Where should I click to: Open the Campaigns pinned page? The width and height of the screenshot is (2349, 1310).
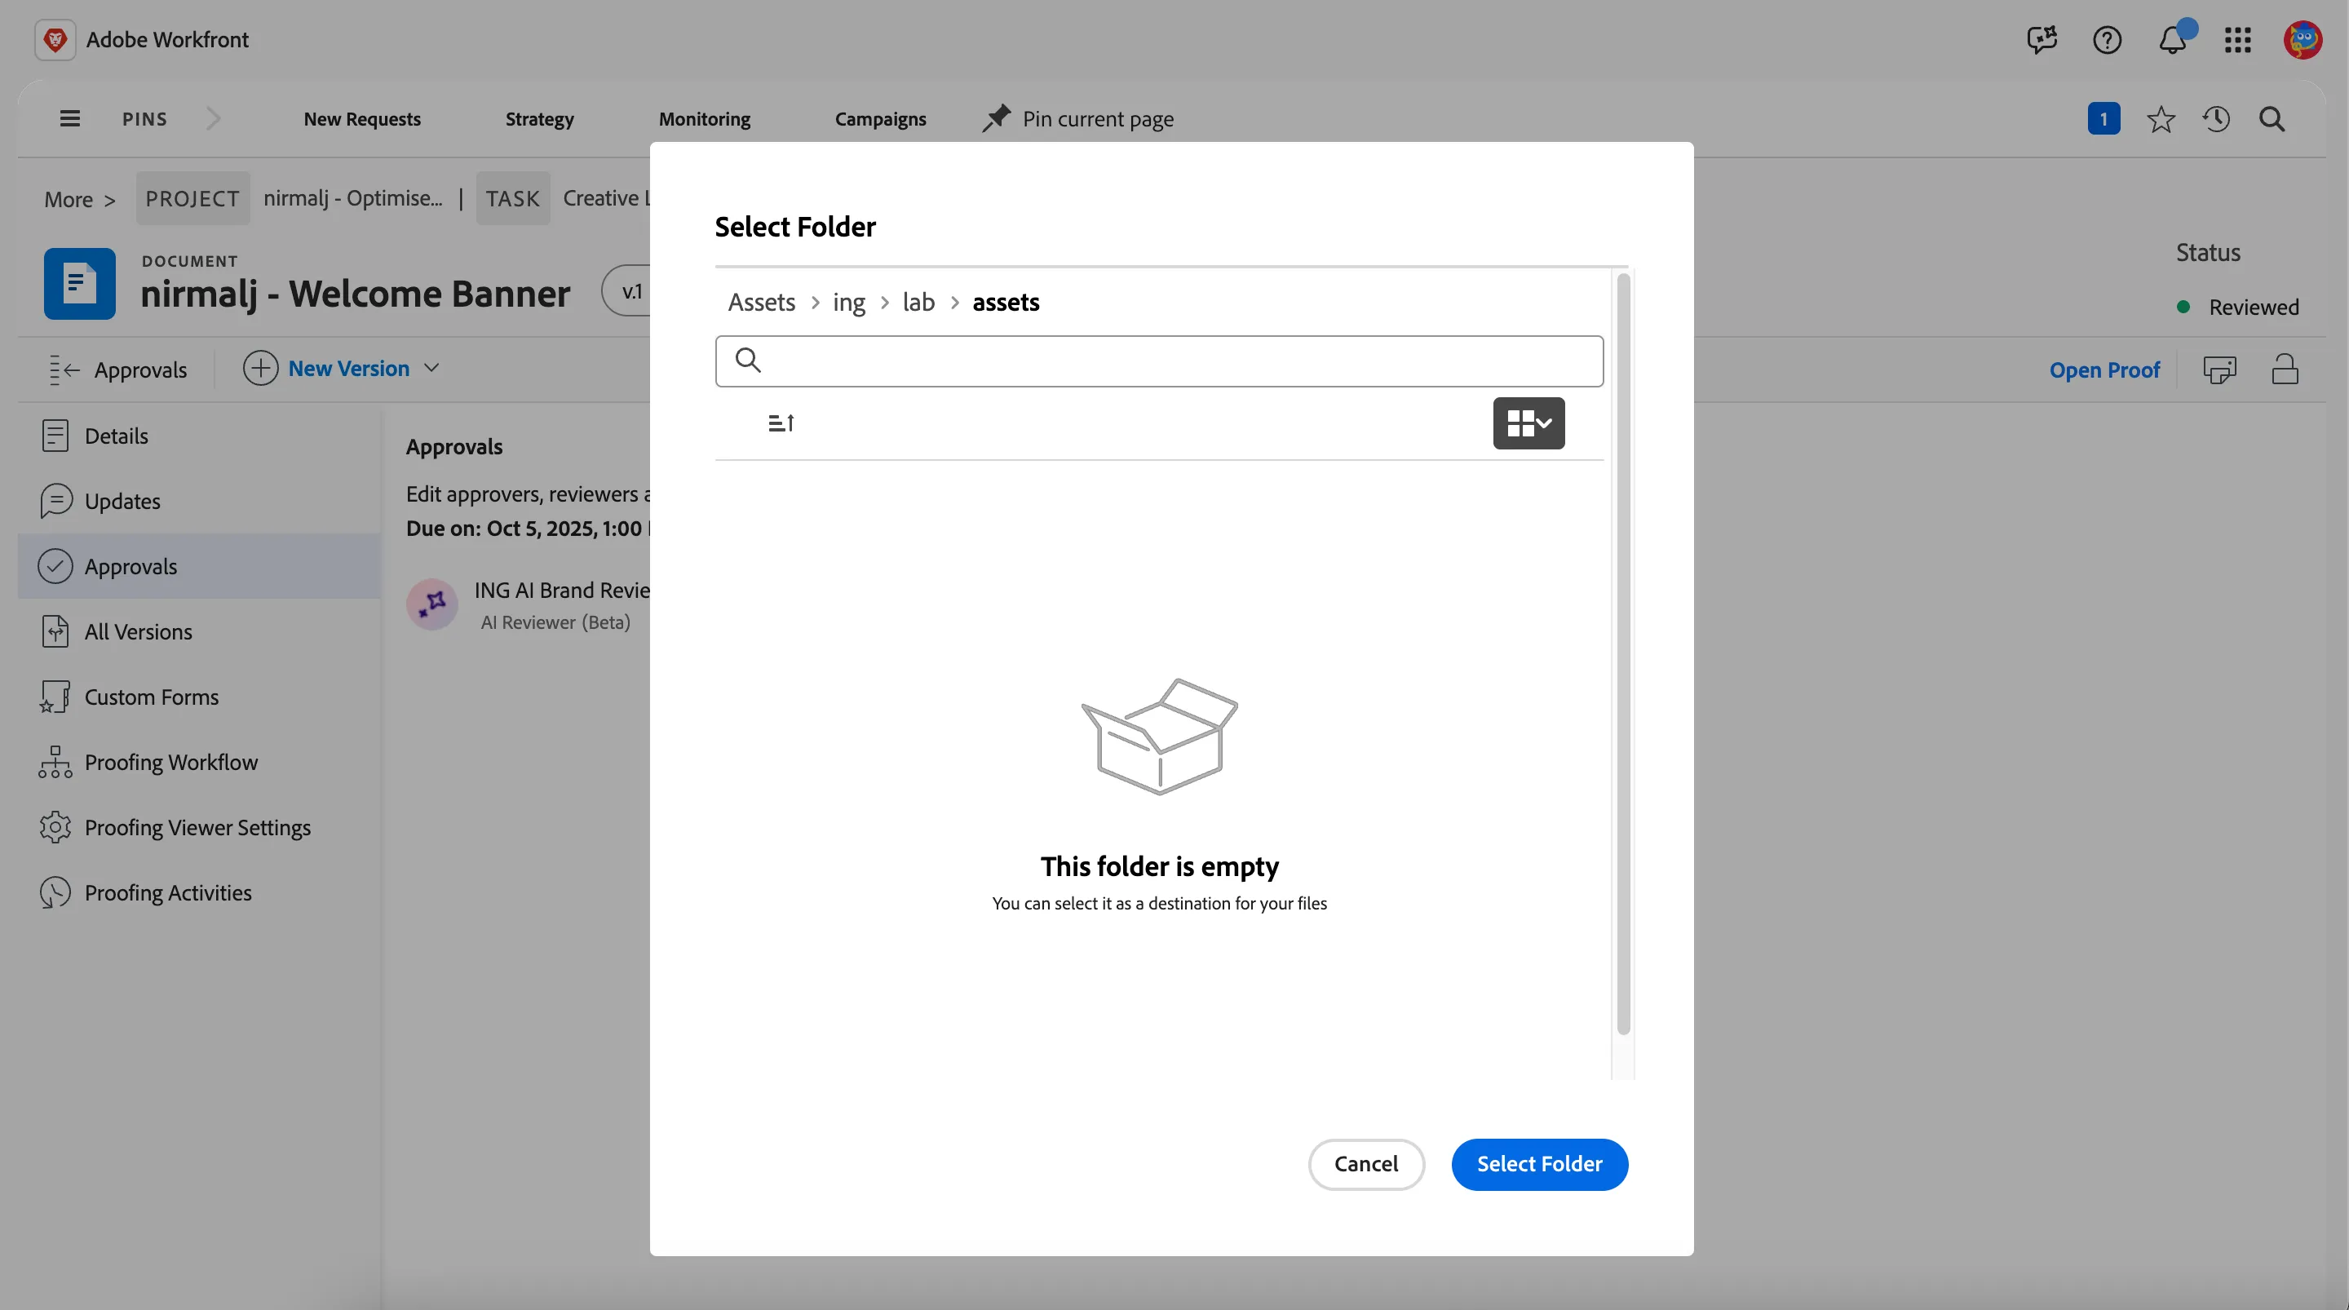(879, 118)
